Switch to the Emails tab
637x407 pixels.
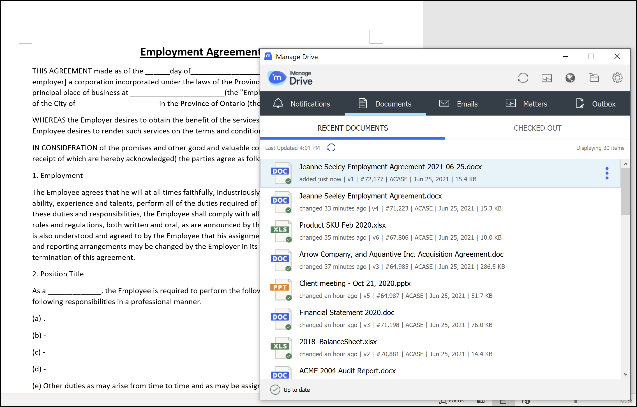pos(458,104)
